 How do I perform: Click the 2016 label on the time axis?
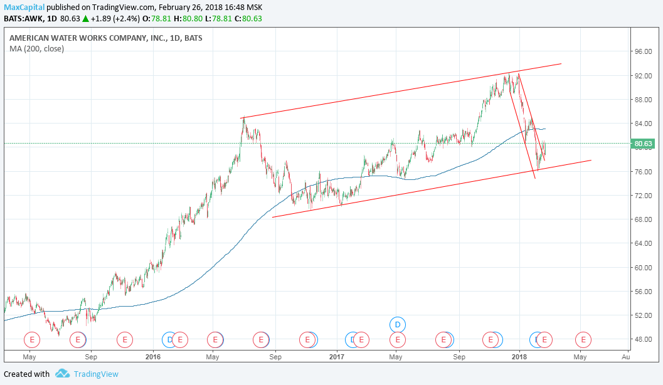tap(153, 357)
